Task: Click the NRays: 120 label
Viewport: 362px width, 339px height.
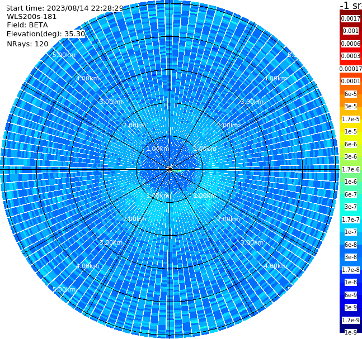Action: 27,44
